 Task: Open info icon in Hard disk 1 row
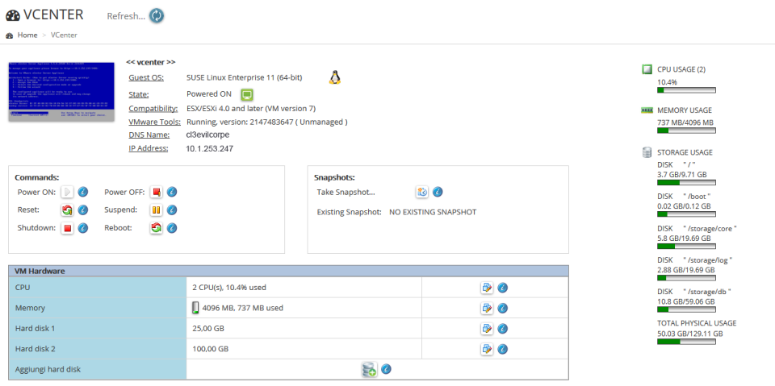tap(503, 328)
